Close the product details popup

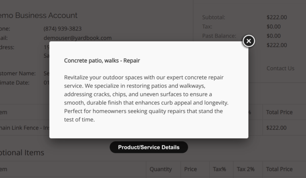[249, 41]
